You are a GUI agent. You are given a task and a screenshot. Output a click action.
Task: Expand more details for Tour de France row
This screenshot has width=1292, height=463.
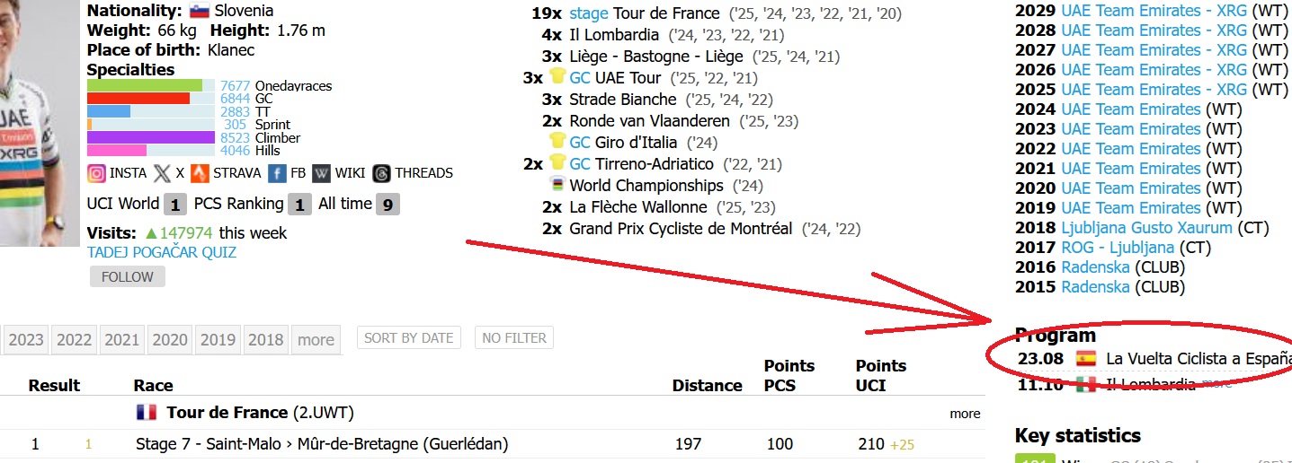point(965,414)
